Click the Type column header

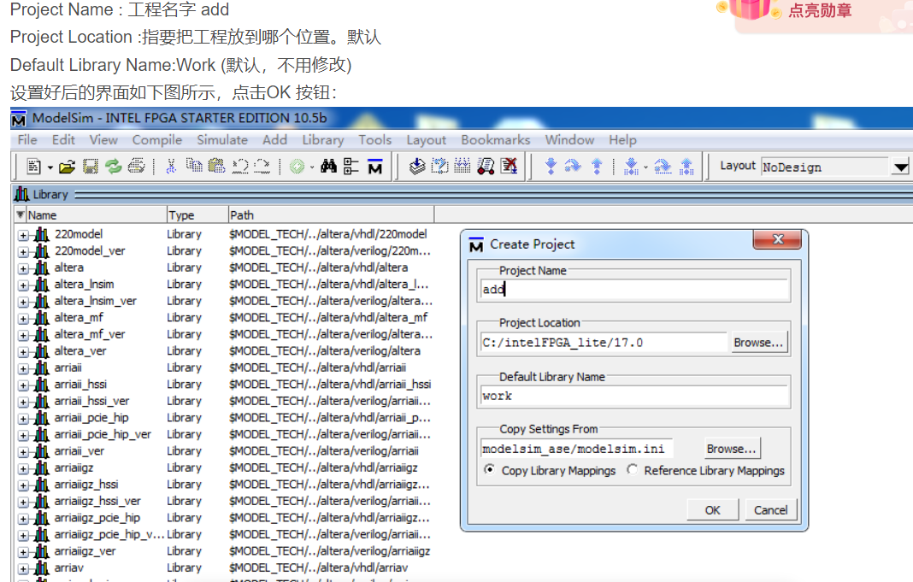pos(197,215)
